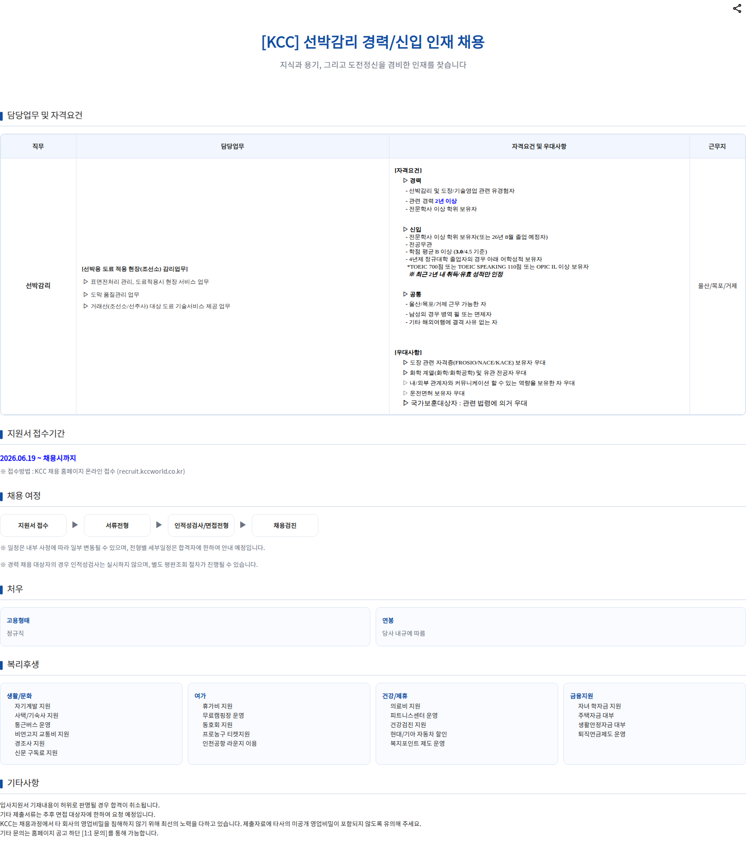Click the share icon at top right

click(737, 8)
